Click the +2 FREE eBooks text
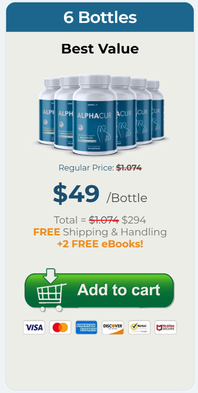Image resolution: width=198 pixels, height=393 pixels. (100, 244)
